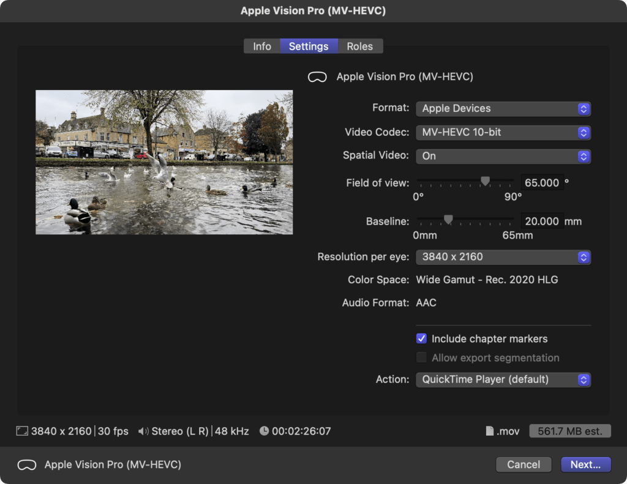The width and height of the screenshot is (627, 484).
Task: Open the Spatial Video On dropdown
Action: pyautogui.click(x=503, y=156)
